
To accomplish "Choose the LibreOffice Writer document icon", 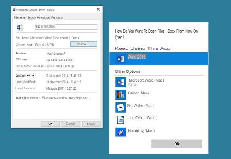I will pos(120,120).
